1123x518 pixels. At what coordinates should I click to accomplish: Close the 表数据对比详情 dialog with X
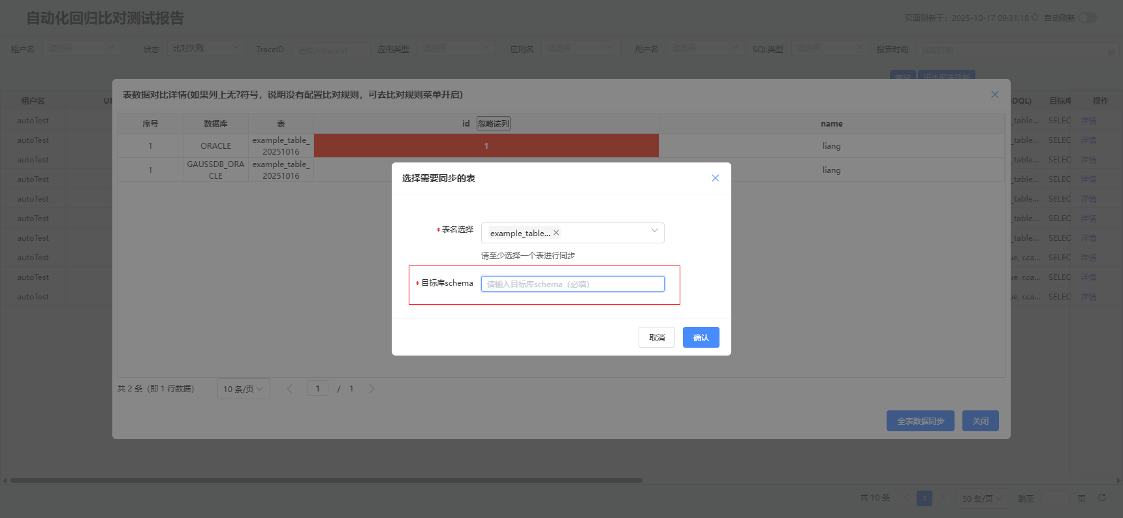(994, 95)
